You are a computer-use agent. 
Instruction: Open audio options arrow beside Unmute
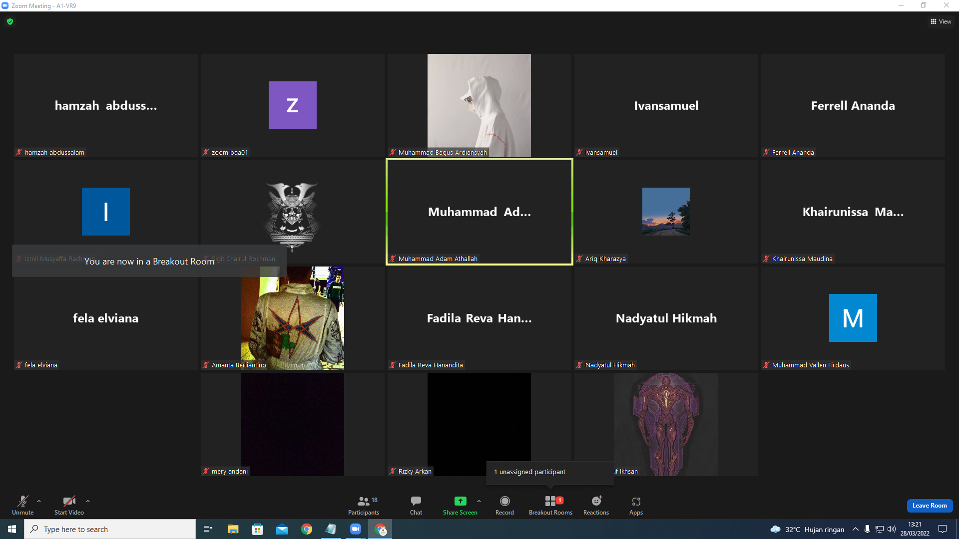click(x=39, y=501)
